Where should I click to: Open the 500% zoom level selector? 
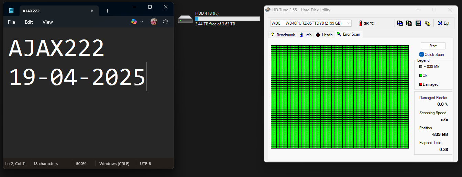[81, 164]
